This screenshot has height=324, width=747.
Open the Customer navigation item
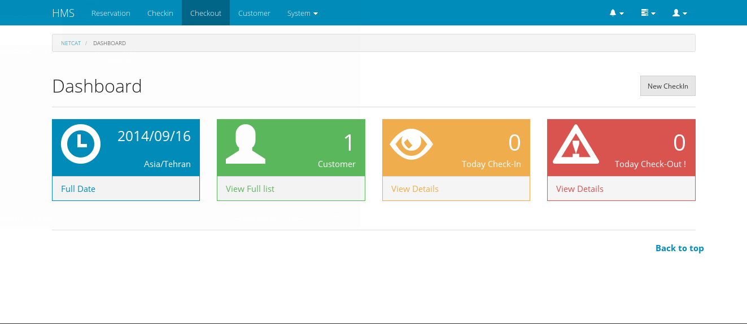click(254, 13)
